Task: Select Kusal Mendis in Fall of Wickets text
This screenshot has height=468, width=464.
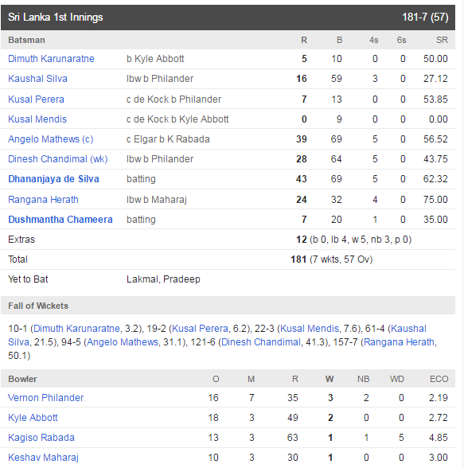Action: click(310, 329)
